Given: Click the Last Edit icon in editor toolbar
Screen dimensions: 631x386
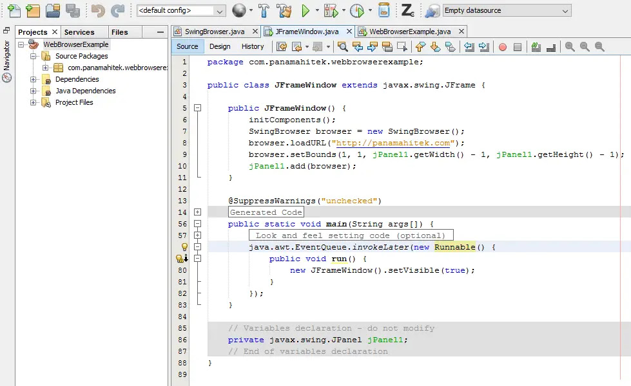Looking at the screenshot, I should pos(282,46).
